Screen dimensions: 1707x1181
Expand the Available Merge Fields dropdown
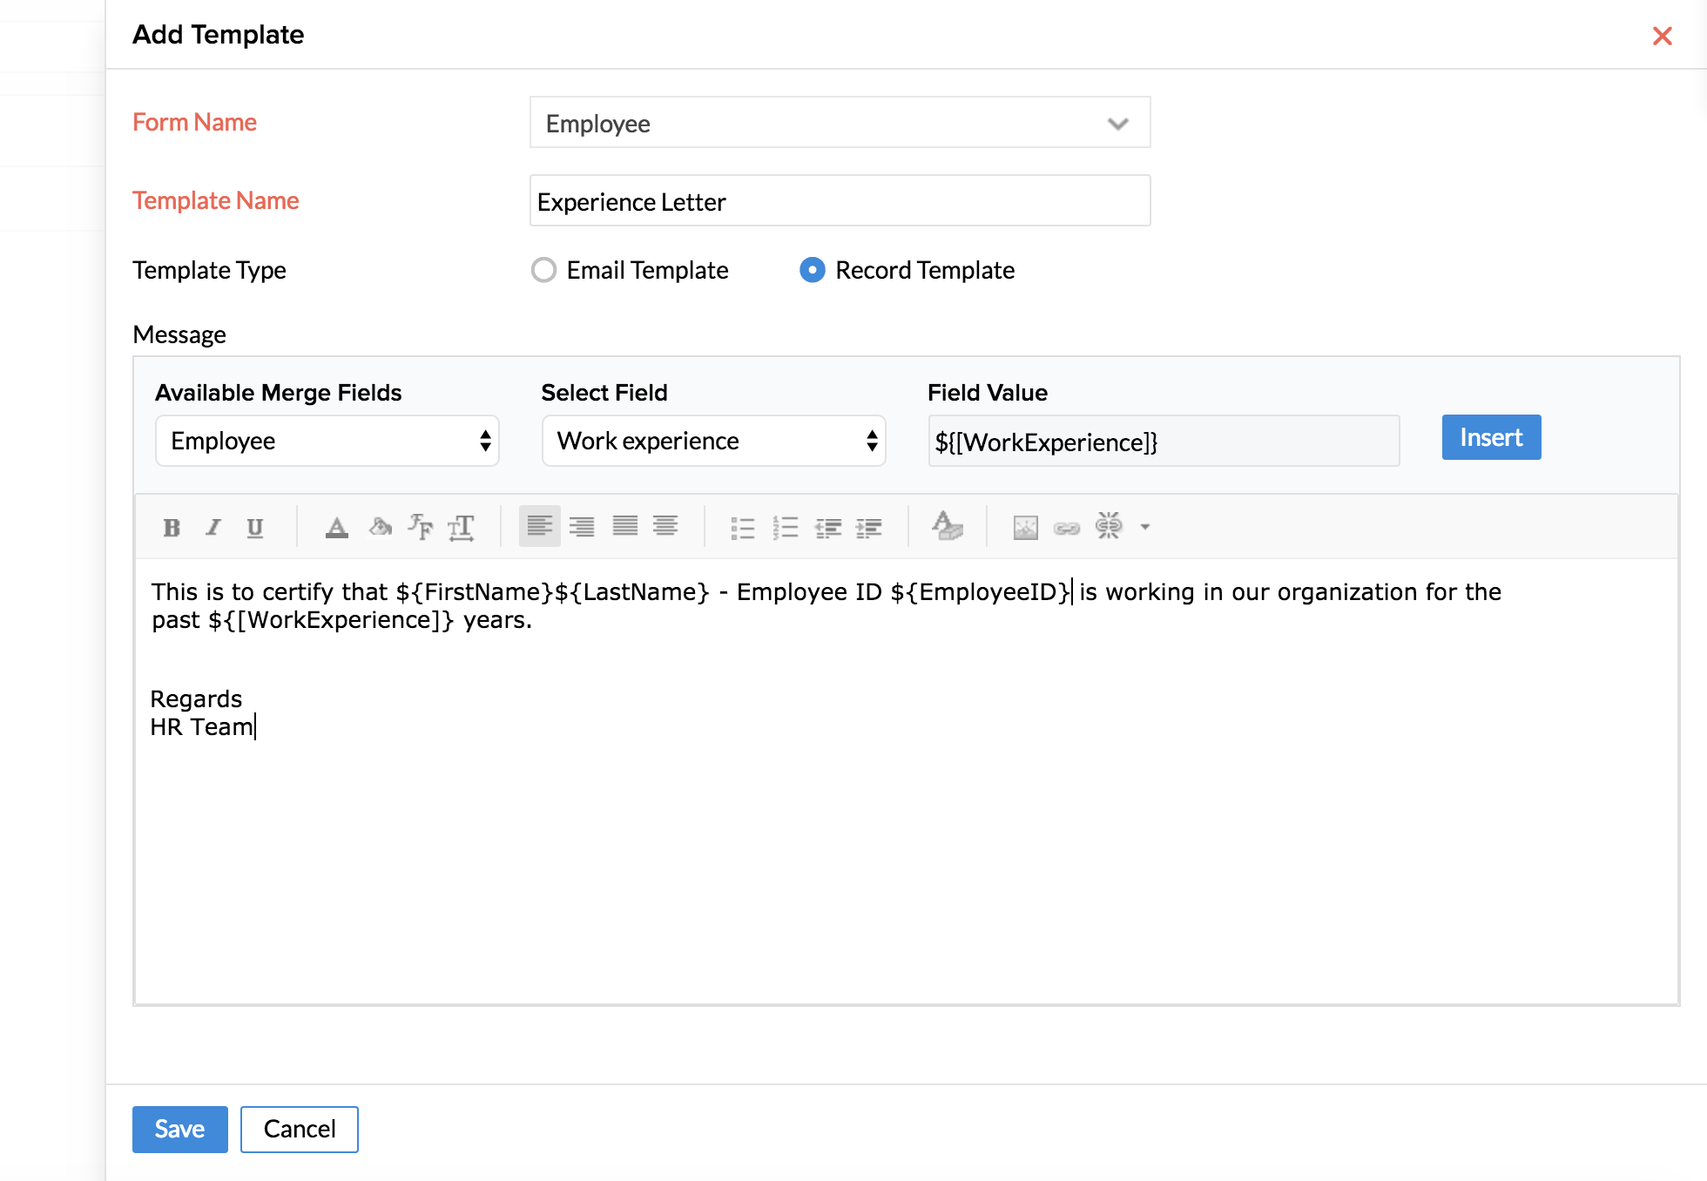click(327, 441)
